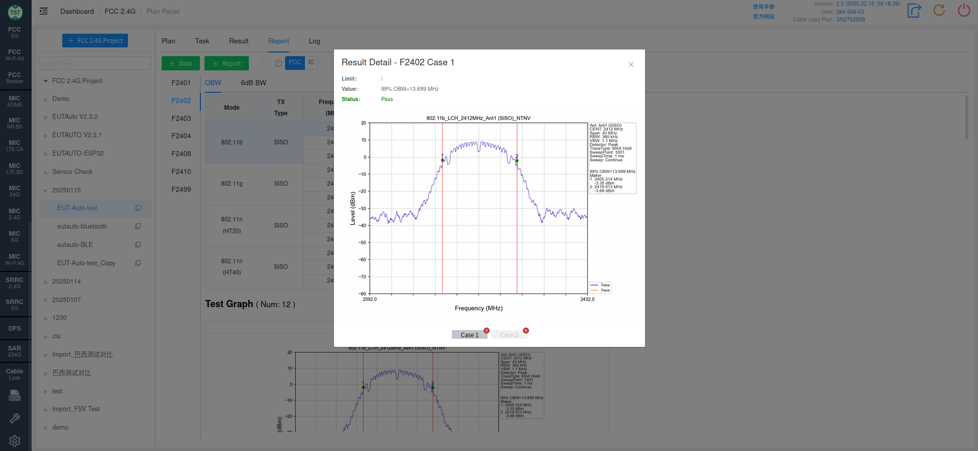The height and width of the screenshot is (451, 978).
Task: Open MIC 2.4G sidebar module
Action: [15, 214]
